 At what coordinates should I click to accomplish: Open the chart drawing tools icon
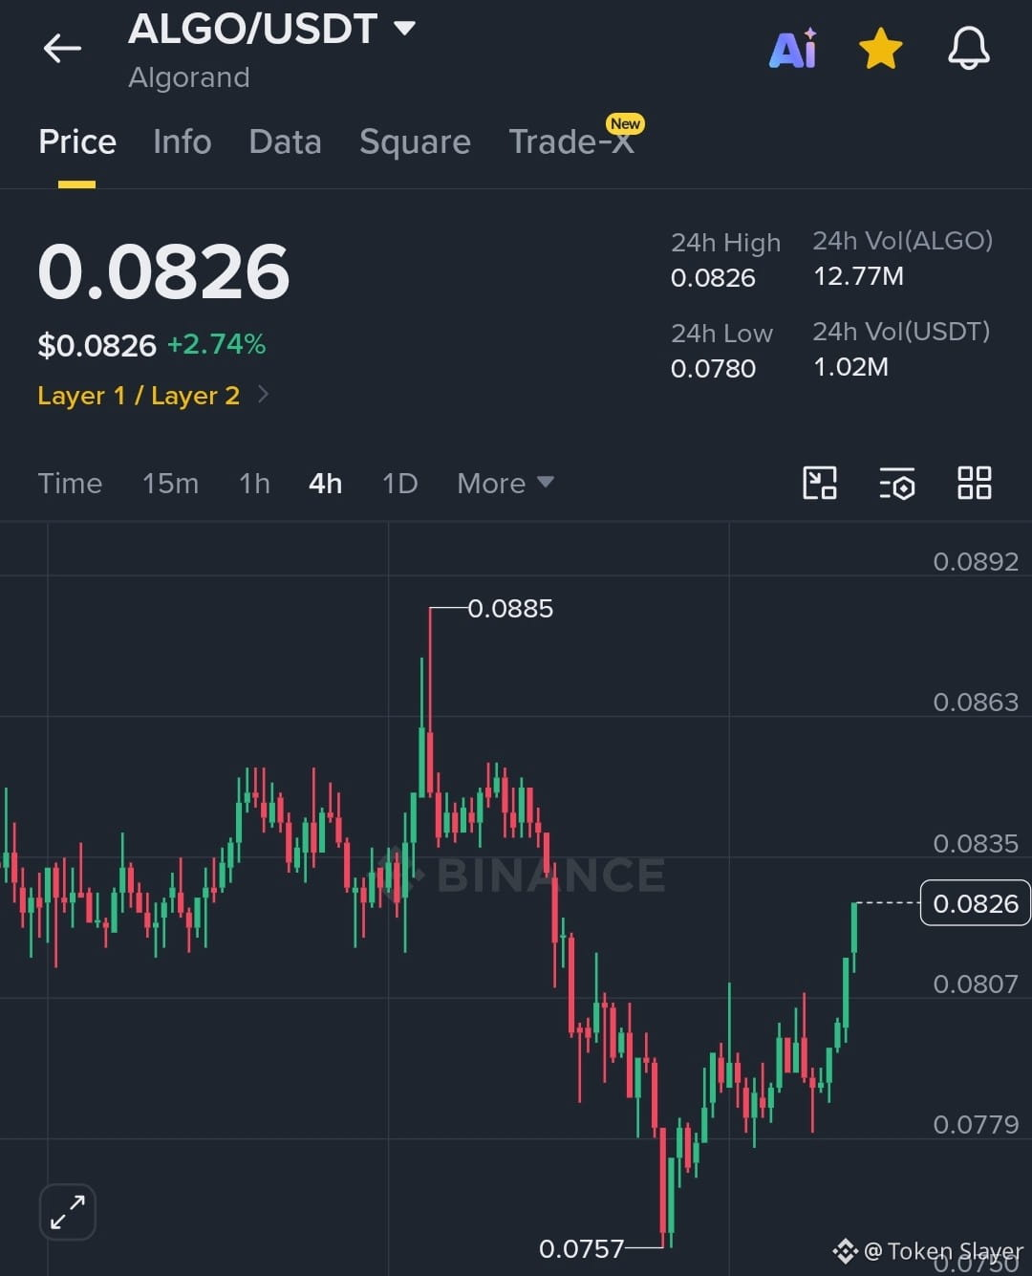pos(820,483)
